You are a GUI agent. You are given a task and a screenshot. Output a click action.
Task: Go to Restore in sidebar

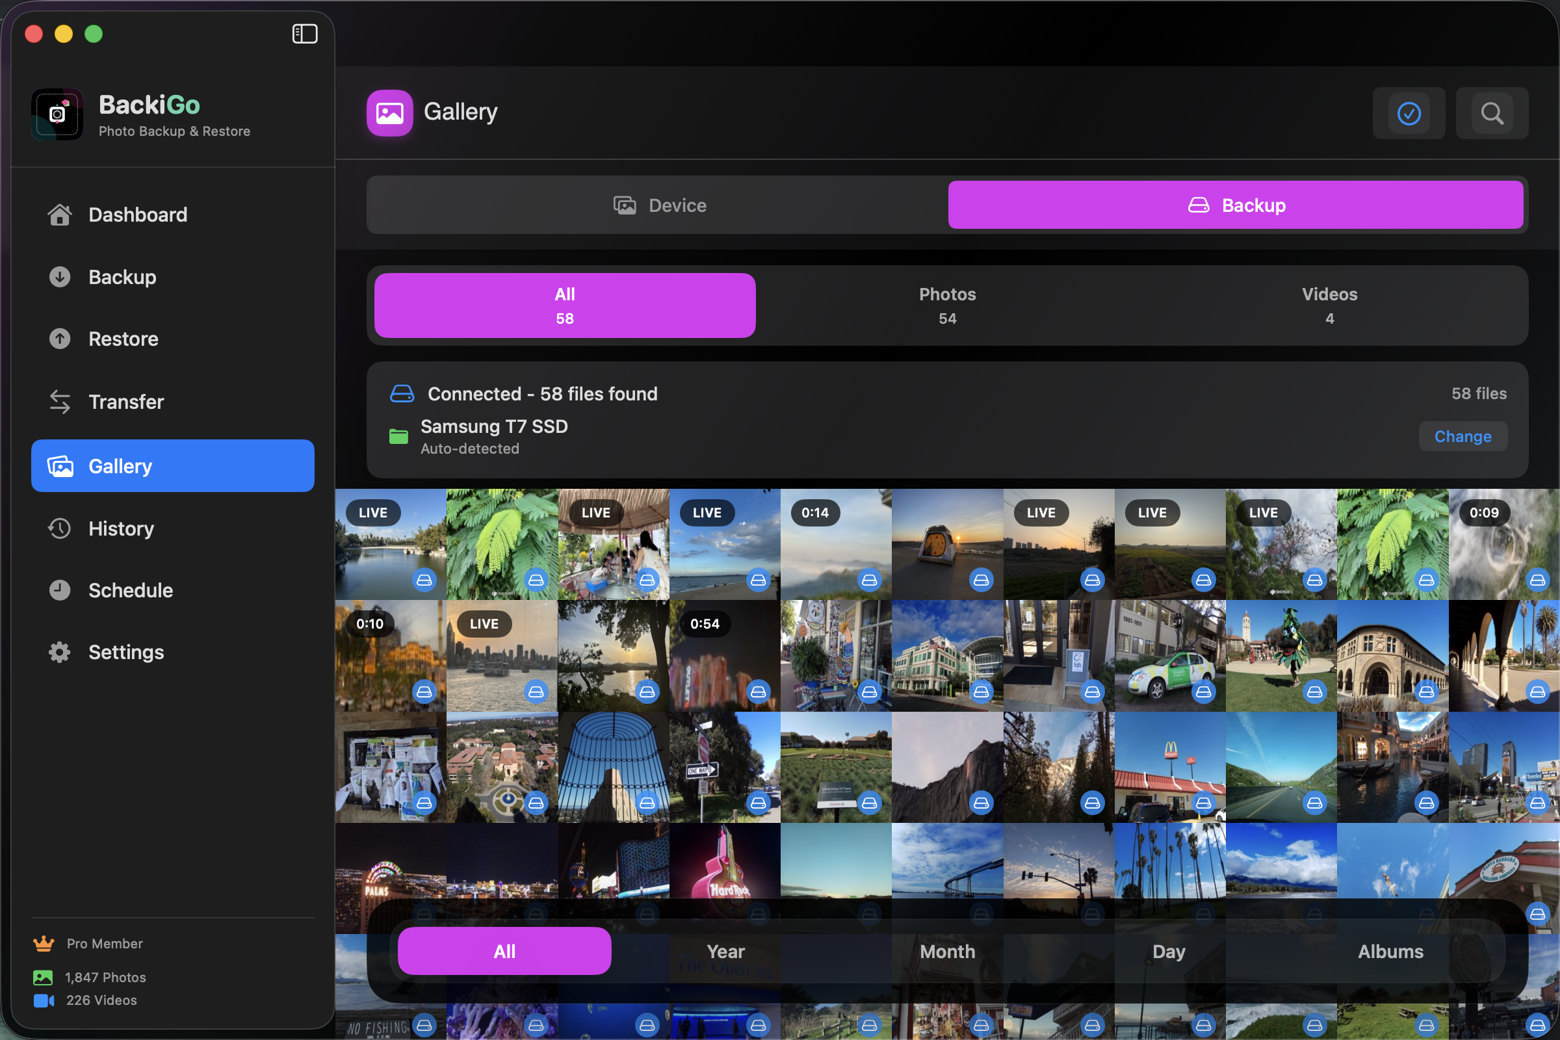[123, 339]
